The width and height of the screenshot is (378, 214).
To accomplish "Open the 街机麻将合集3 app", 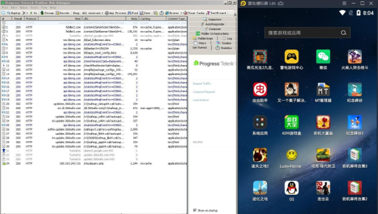I will (x=355, y=158).
